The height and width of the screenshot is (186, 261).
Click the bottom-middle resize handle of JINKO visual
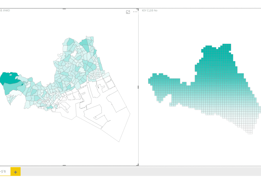click(64, 165)
